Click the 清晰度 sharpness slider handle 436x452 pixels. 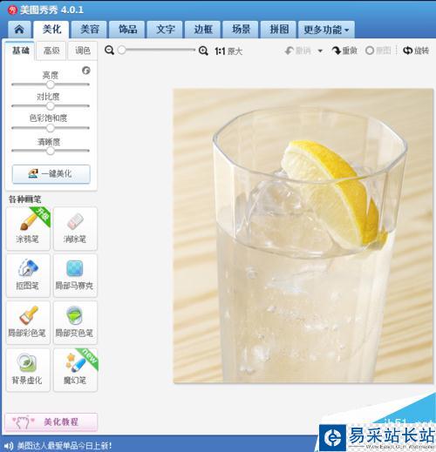click(x=51, y=151)
